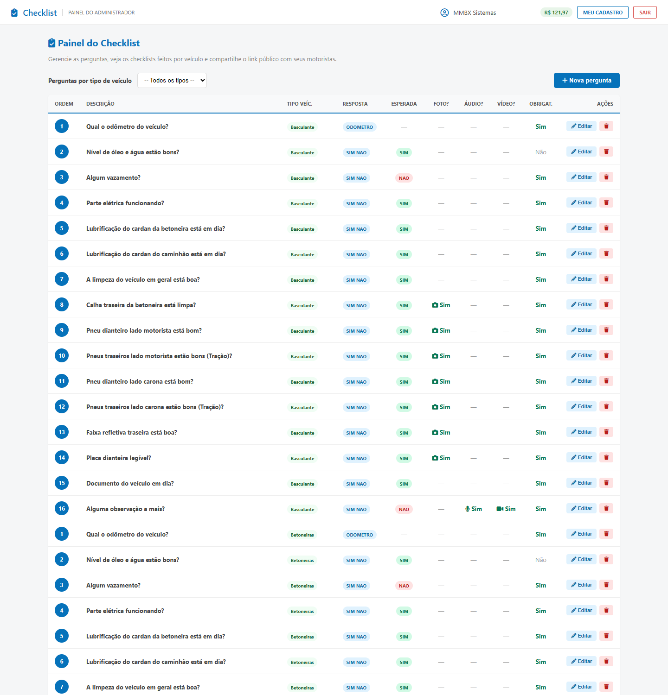The image size is (668, 695).
Task: Edit question 'Documento do veículo em dia?'
Action: click(x=582, y=483)
